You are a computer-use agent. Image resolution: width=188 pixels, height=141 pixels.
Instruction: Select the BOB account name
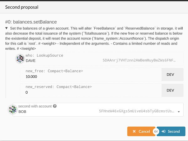(22, 112)
